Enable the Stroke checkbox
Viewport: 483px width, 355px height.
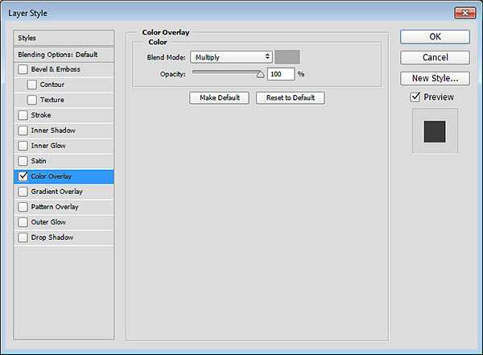pos(23,115)
